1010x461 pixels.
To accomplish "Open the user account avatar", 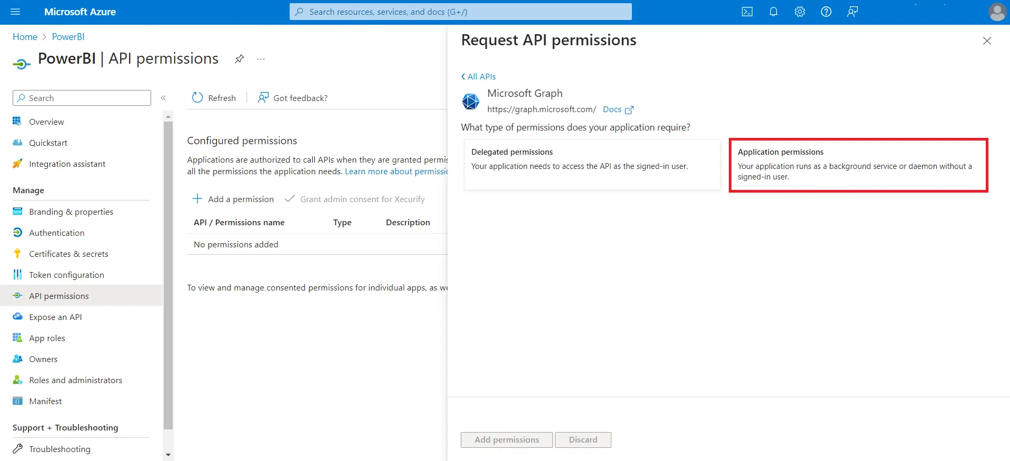I will click(x=997, y=12).
